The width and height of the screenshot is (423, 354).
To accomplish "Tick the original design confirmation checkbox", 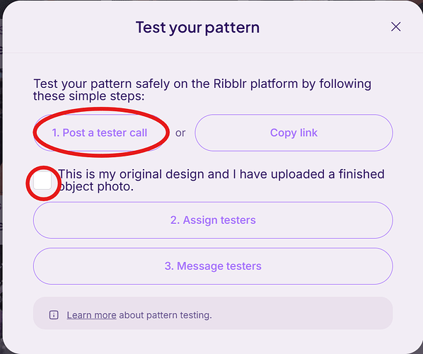I will 42,181.
